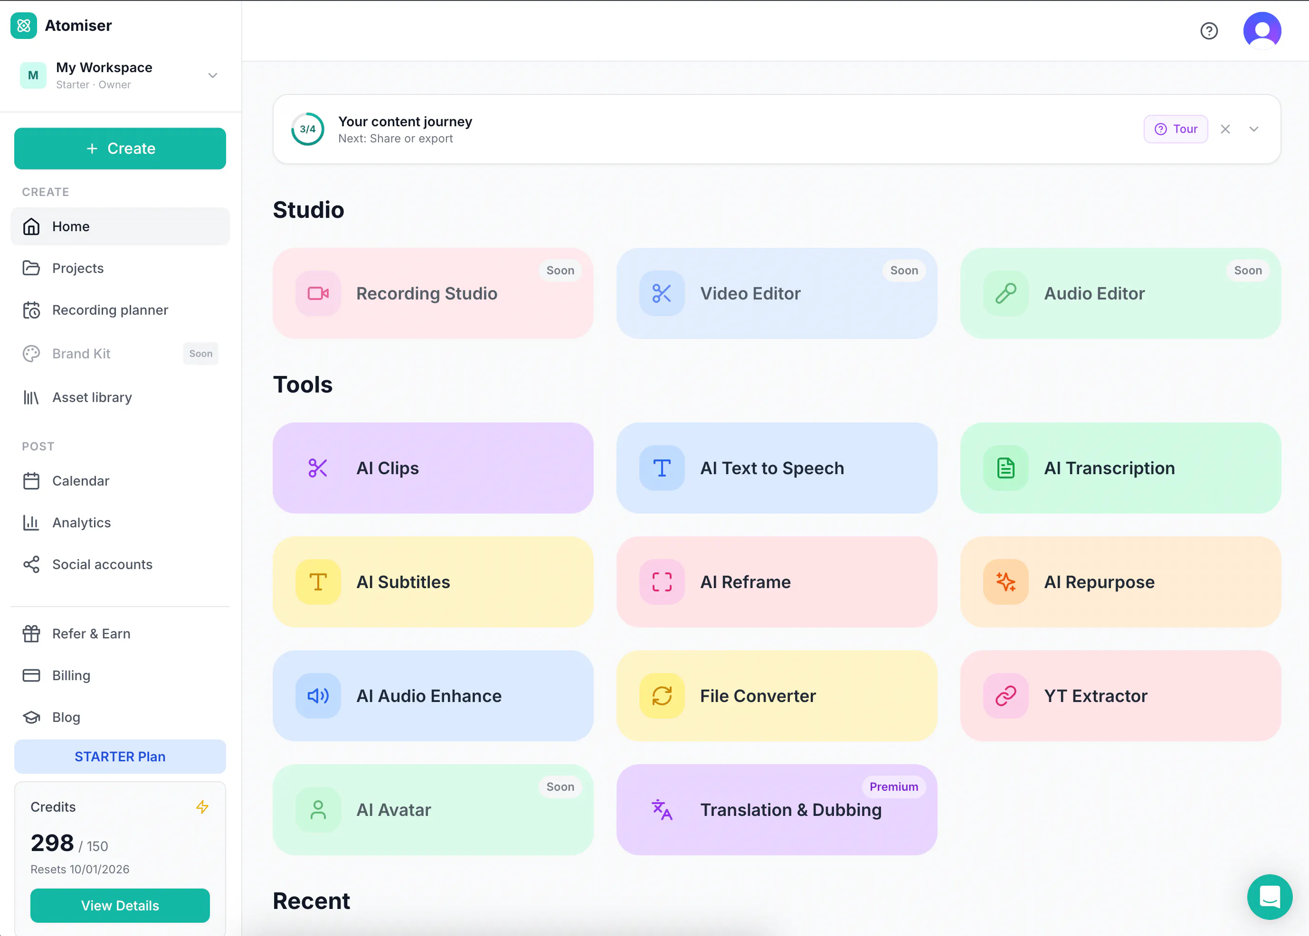Click the Recording Studio camera icon
This screenshot has width=1309, height=936.
tap(318, 293)
